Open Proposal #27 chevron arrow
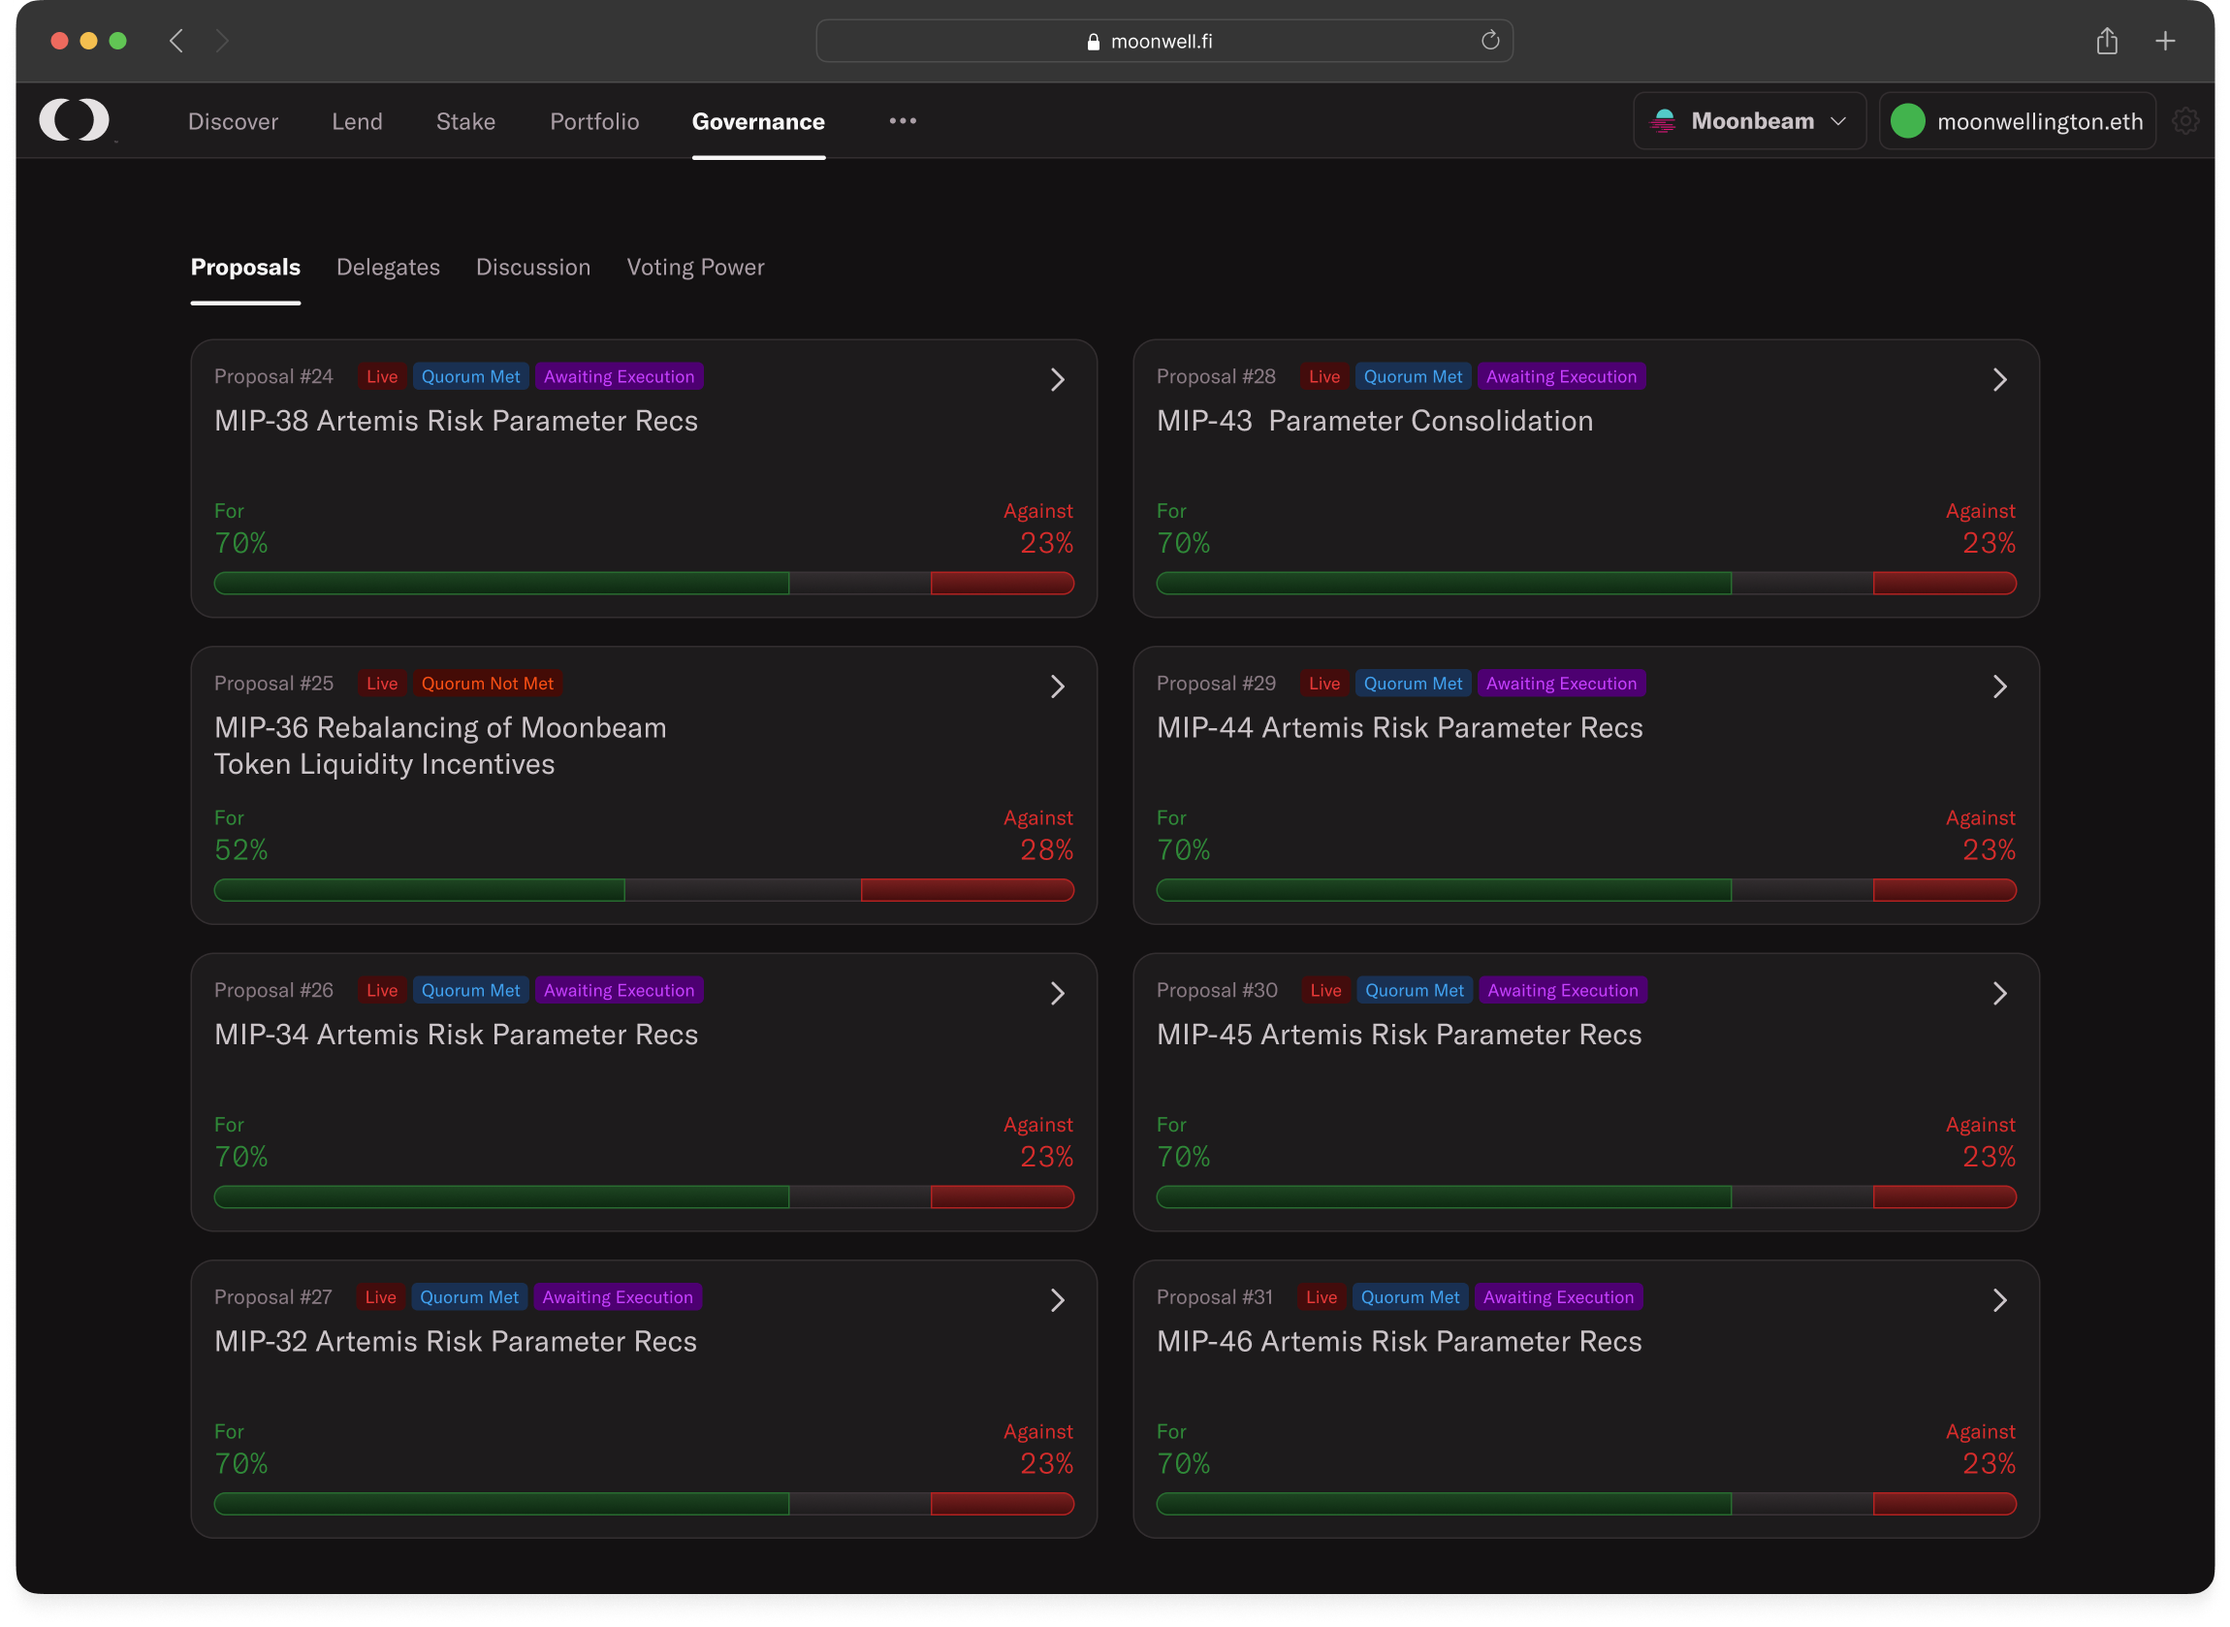The height and width of the screenshot is (1627, 2230). [x=1057, y=1300]
